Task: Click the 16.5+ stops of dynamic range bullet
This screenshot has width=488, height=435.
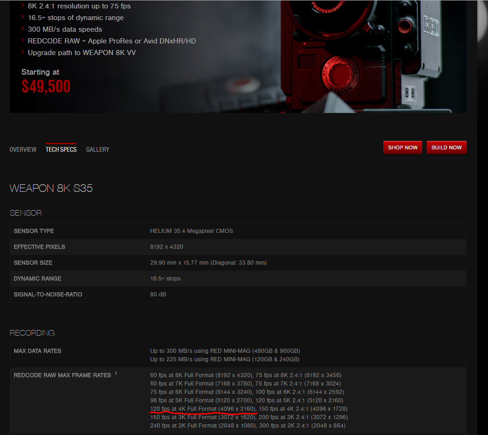Action: 76,18
